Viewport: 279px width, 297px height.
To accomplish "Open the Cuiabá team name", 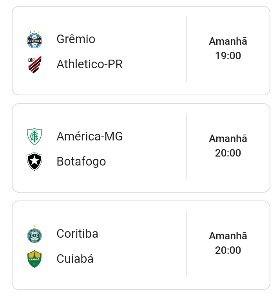I will (x=75, y=259).
